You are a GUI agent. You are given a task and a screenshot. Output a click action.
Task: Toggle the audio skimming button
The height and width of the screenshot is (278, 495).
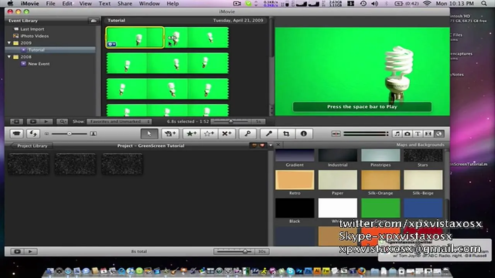[x=336, y=134]
